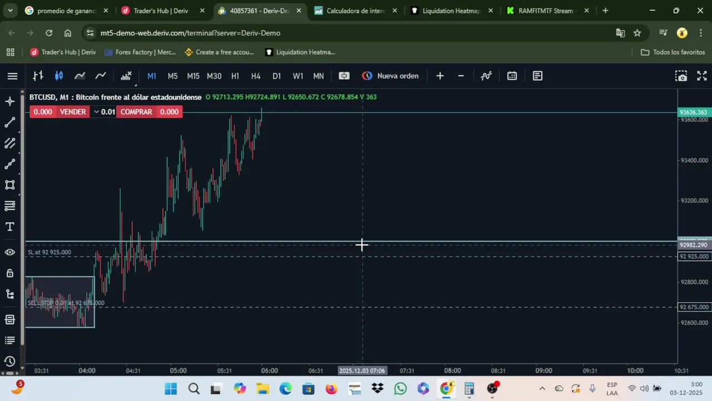Select the M1 timeframe
The image size is (712, 401).
click(152, 76)
